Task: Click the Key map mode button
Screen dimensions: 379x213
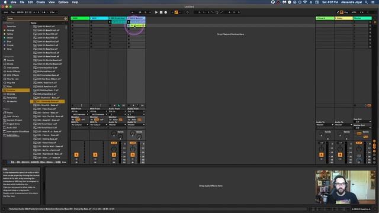Action: point(346,12)
